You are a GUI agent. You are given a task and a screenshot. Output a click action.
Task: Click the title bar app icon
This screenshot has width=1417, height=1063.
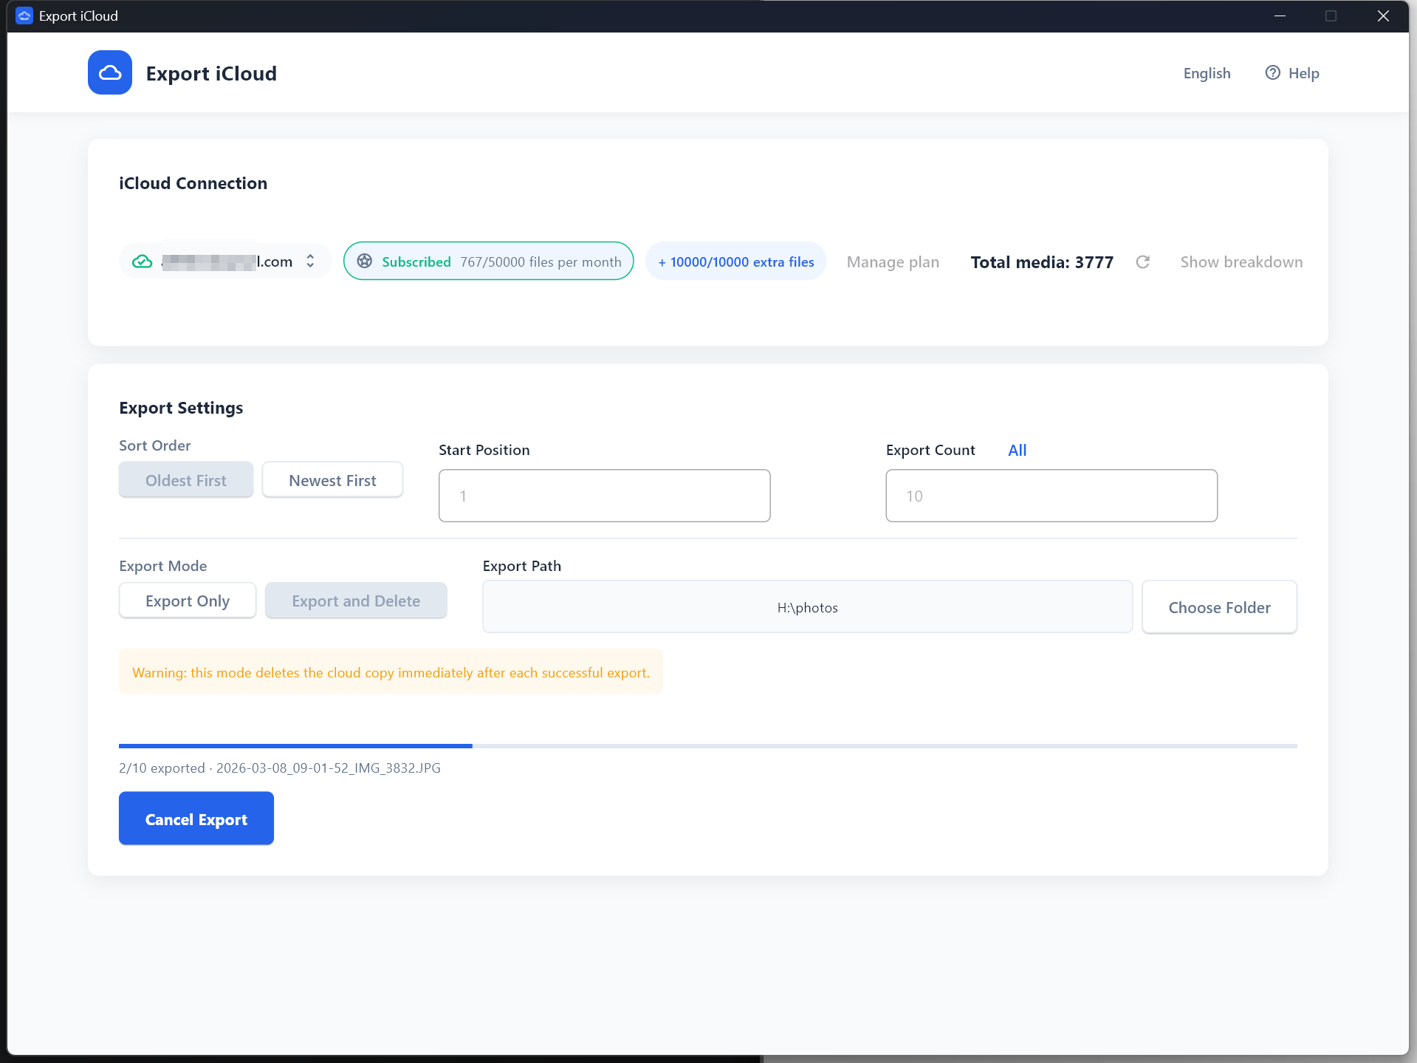point(24,16)
